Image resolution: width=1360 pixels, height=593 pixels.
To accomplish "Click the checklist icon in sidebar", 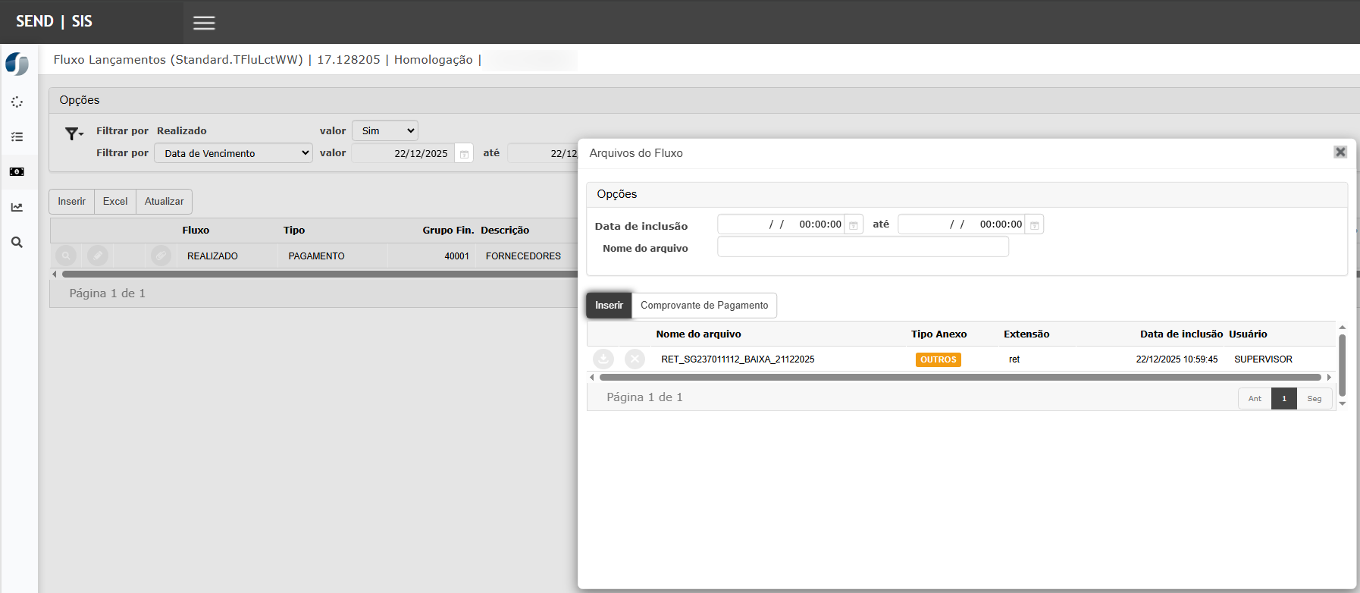I will 17,137.
